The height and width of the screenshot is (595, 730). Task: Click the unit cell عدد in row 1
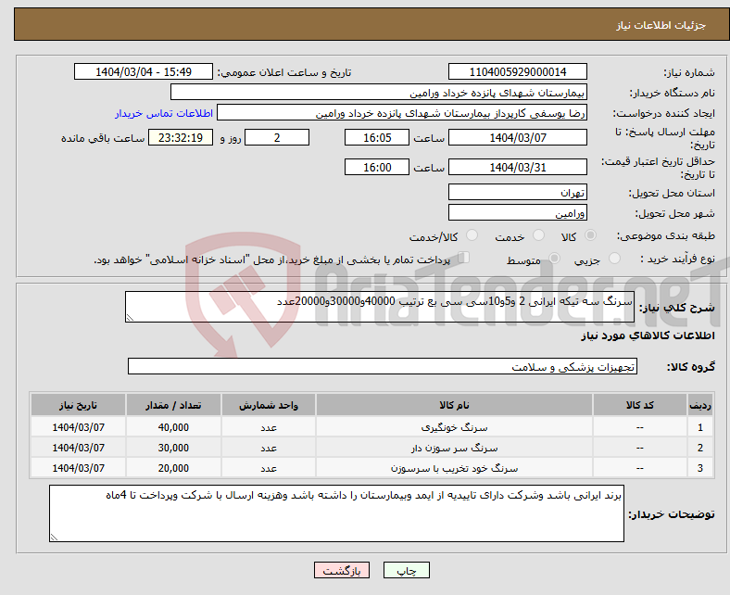(269, 427)
